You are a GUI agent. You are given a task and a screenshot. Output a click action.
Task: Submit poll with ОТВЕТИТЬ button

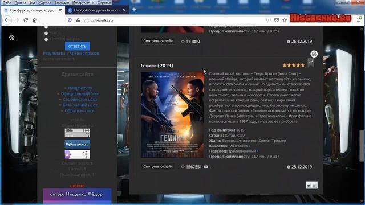click(x=78, y=46)
